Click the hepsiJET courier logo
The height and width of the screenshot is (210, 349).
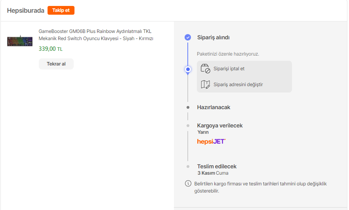click(x=212, y=141)
